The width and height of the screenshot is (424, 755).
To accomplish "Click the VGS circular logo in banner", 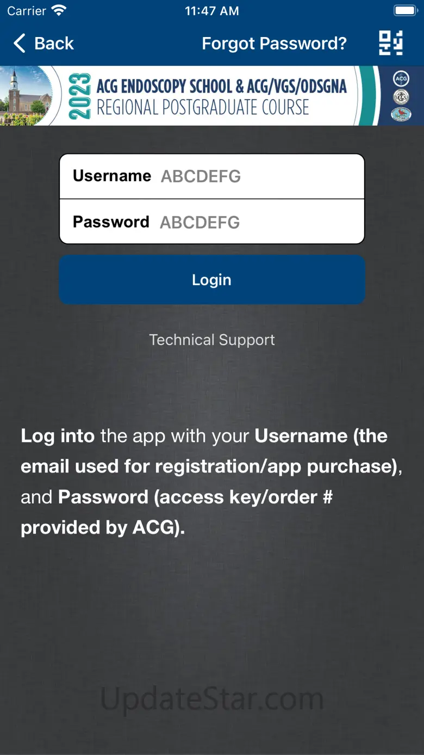I will [401, 97].
